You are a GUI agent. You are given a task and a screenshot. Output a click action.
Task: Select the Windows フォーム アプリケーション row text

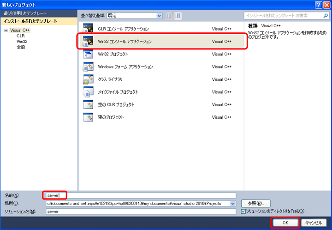(x=125, y=67)
